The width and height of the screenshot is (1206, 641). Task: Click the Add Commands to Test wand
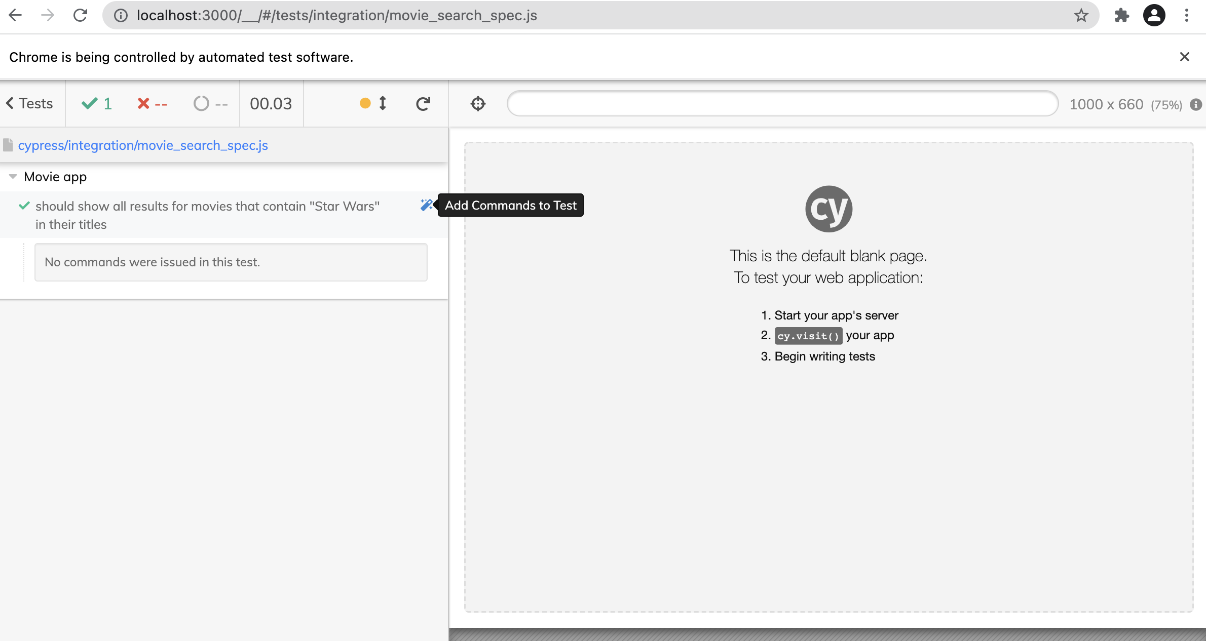tap(427, 205)
